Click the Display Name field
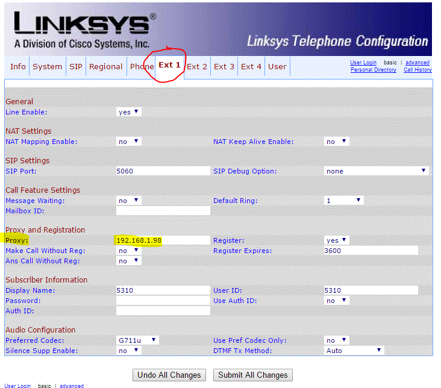 [x=163, y=290]
